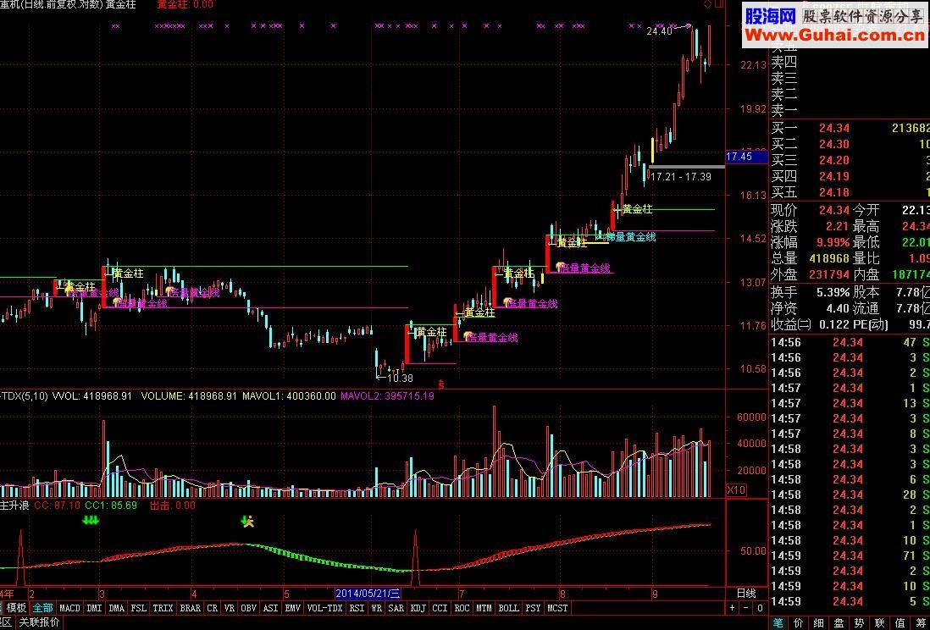Select the BRAR indicator tab

coord(190,608)
